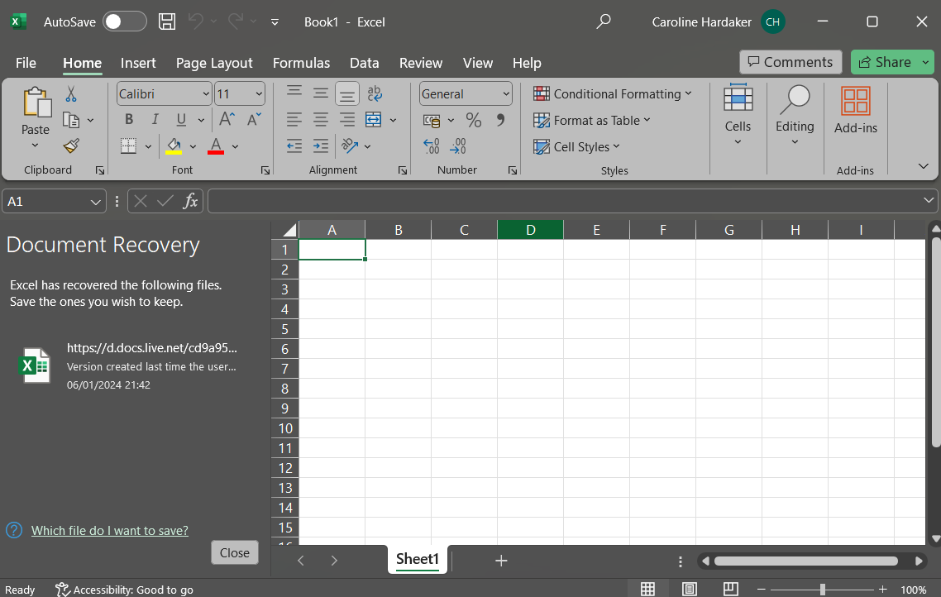Click Increase Font Size icon
Screen dimensions: 941x597
pyautogui.click(x=227, y=120)
